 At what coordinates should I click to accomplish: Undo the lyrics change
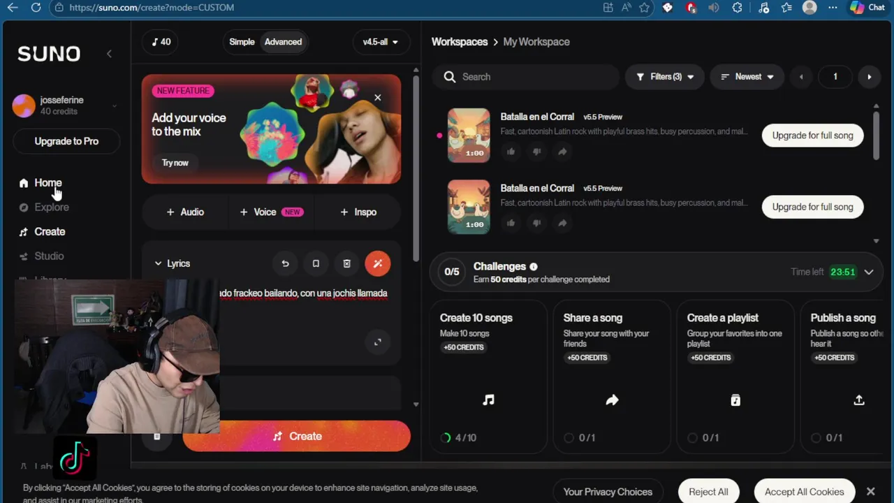285,263
